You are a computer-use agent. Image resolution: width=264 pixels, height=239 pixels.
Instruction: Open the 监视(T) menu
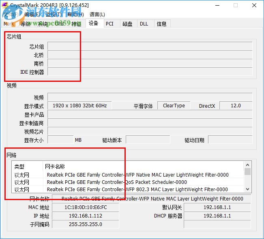click(x=54, y=15)
